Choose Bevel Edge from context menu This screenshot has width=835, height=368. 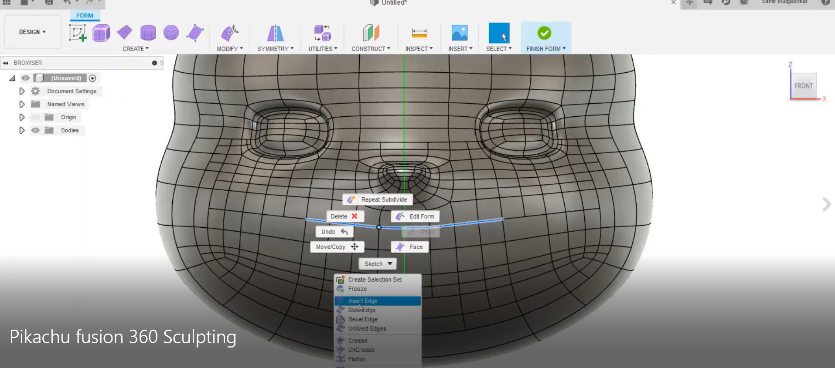[x=377, y=319]
